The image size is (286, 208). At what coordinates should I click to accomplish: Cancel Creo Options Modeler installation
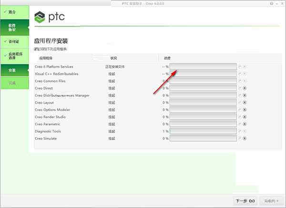point(245,110)
